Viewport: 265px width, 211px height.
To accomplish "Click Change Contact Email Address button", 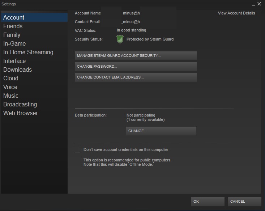I will [136, 77].
